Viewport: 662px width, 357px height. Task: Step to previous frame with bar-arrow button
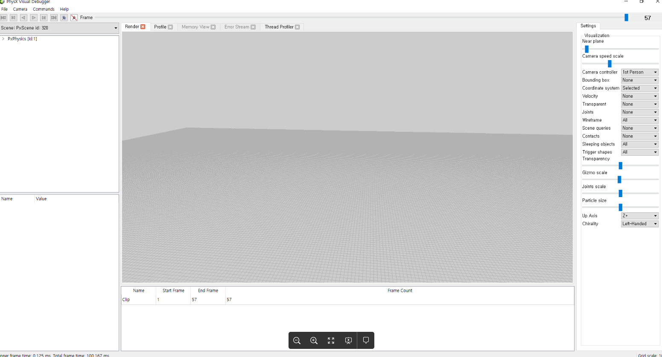(13, 17)
